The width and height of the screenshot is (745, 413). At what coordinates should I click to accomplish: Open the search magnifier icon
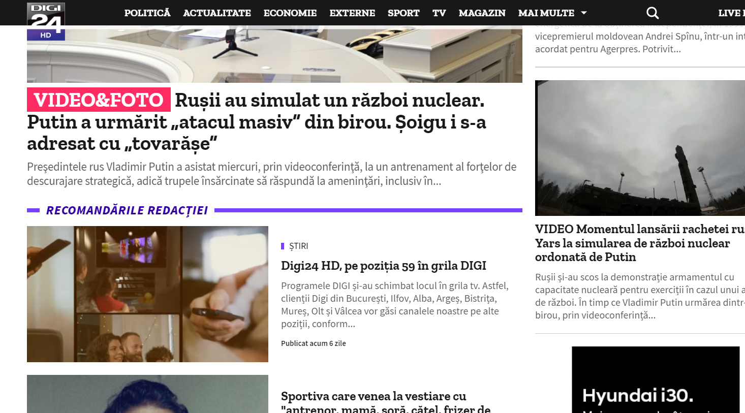pyautogui.click(x=653, y=13)
